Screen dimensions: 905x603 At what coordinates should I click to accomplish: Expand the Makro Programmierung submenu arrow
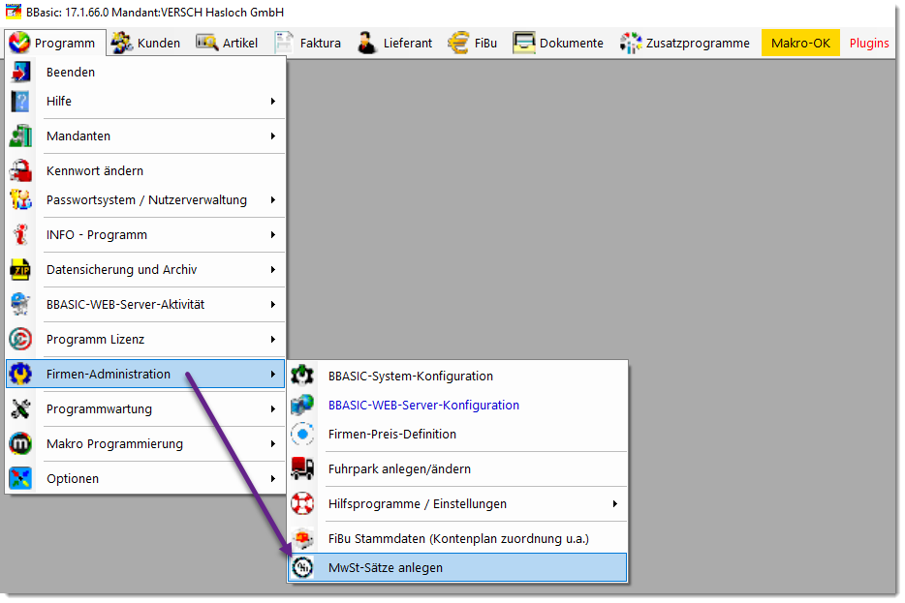click(x=273, y=444)
